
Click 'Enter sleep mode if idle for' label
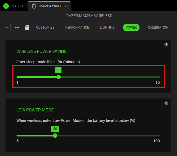tap(48, 62)
